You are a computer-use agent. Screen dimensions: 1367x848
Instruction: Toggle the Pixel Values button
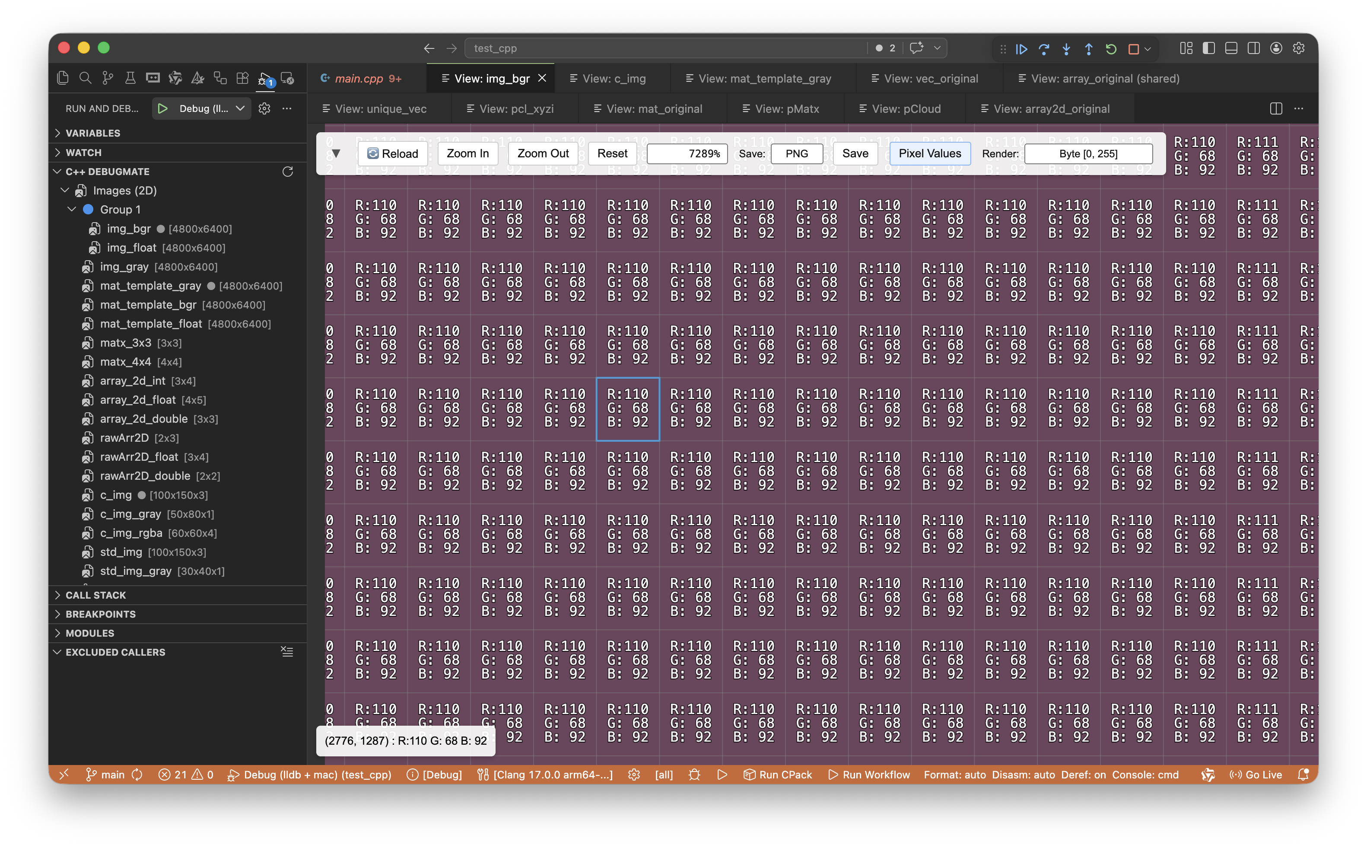[929, 154]
